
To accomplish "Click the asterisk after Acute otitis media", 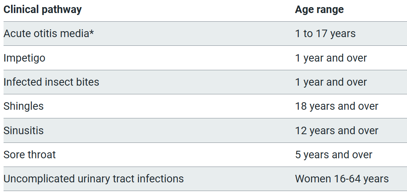I will pos(92,33).
